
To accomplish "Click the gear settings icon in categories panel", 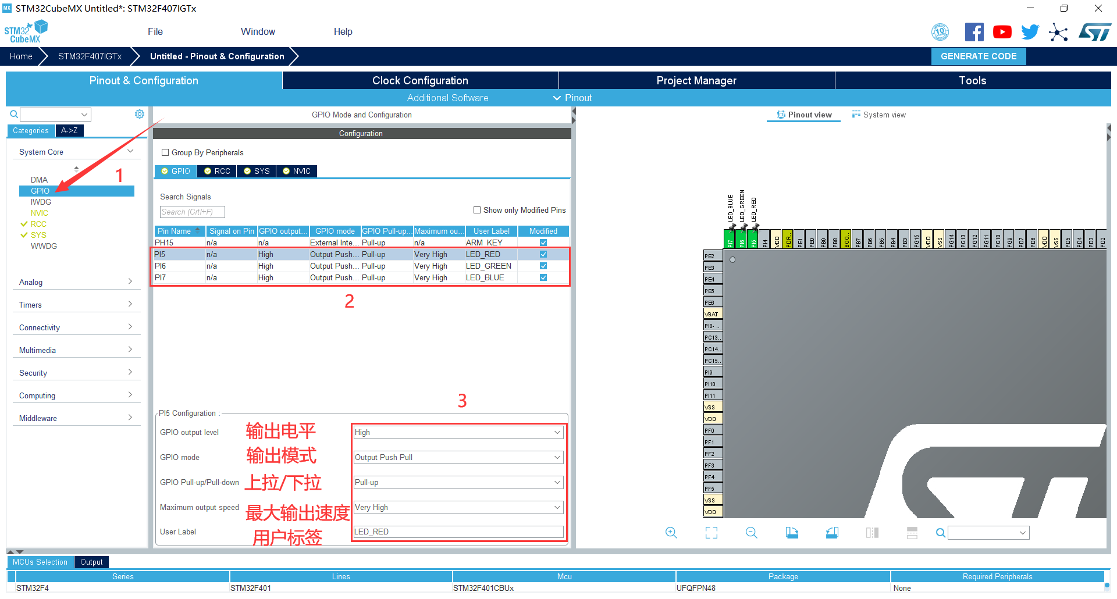I will coord(140,114).
